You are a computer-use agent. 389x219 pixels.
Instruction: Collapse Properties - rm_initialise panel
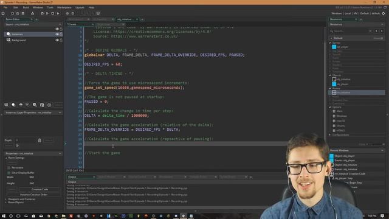[x=60, y=154]
